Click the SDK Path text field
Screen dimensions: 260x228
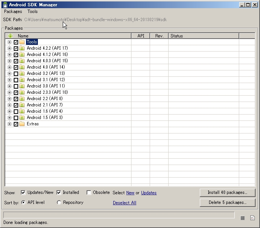(x=95, y=20)
